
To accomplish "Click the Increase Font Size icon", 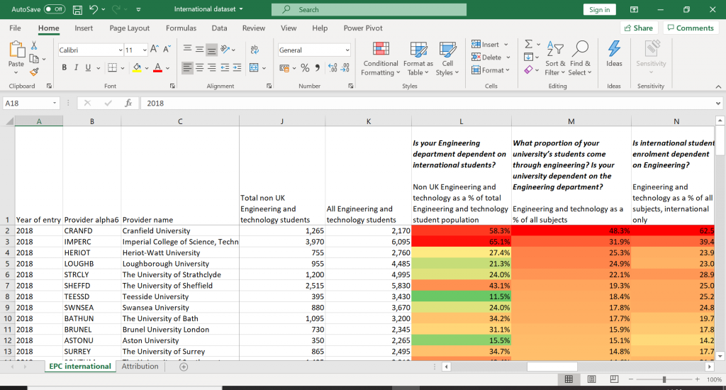I will tap(155, 49).
